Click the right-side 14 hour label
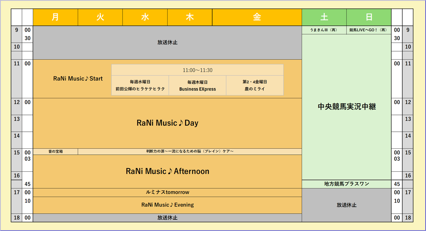The height and width of the screenshot is (231, 426). (x=408, y=136)
